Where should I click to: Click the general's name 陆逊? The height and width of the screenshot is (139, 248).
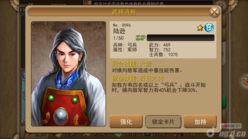tap(119, 31)
